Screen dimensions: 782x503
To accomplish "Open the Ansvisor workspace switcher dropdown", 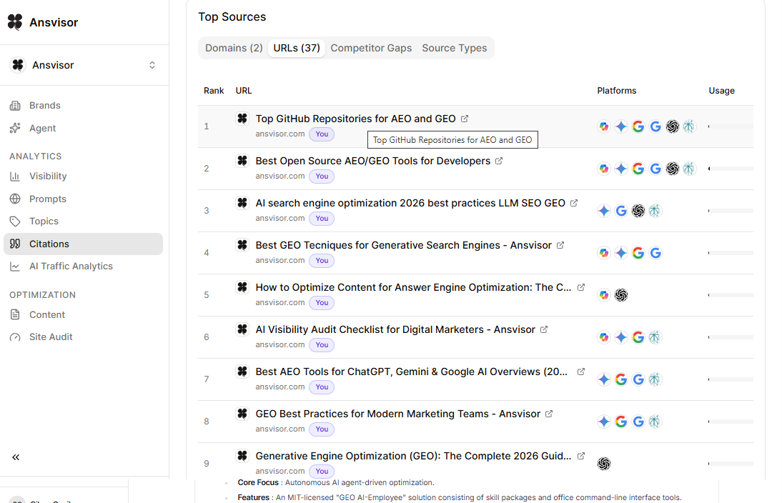I will 84,65.
